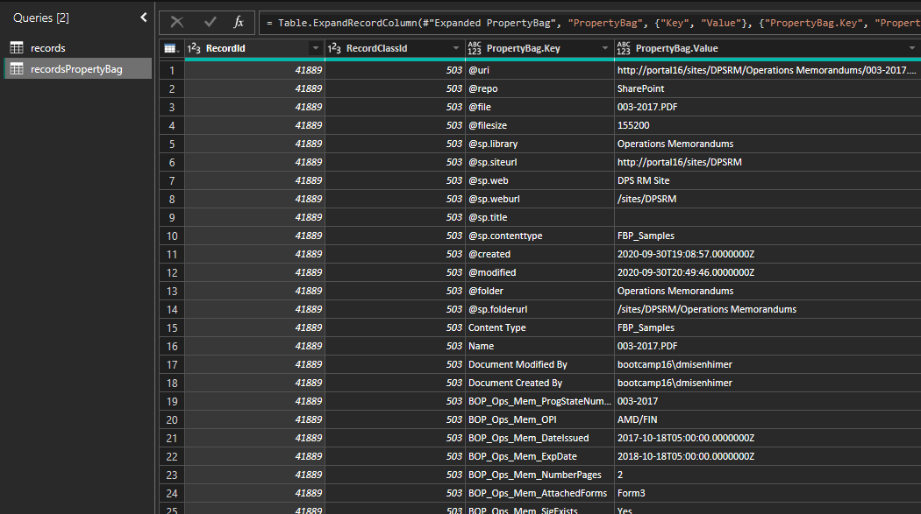This screenshot has height=514, width=921.
Task: Select the recordsPropertyBag query
Action: [x=76, y=69]
